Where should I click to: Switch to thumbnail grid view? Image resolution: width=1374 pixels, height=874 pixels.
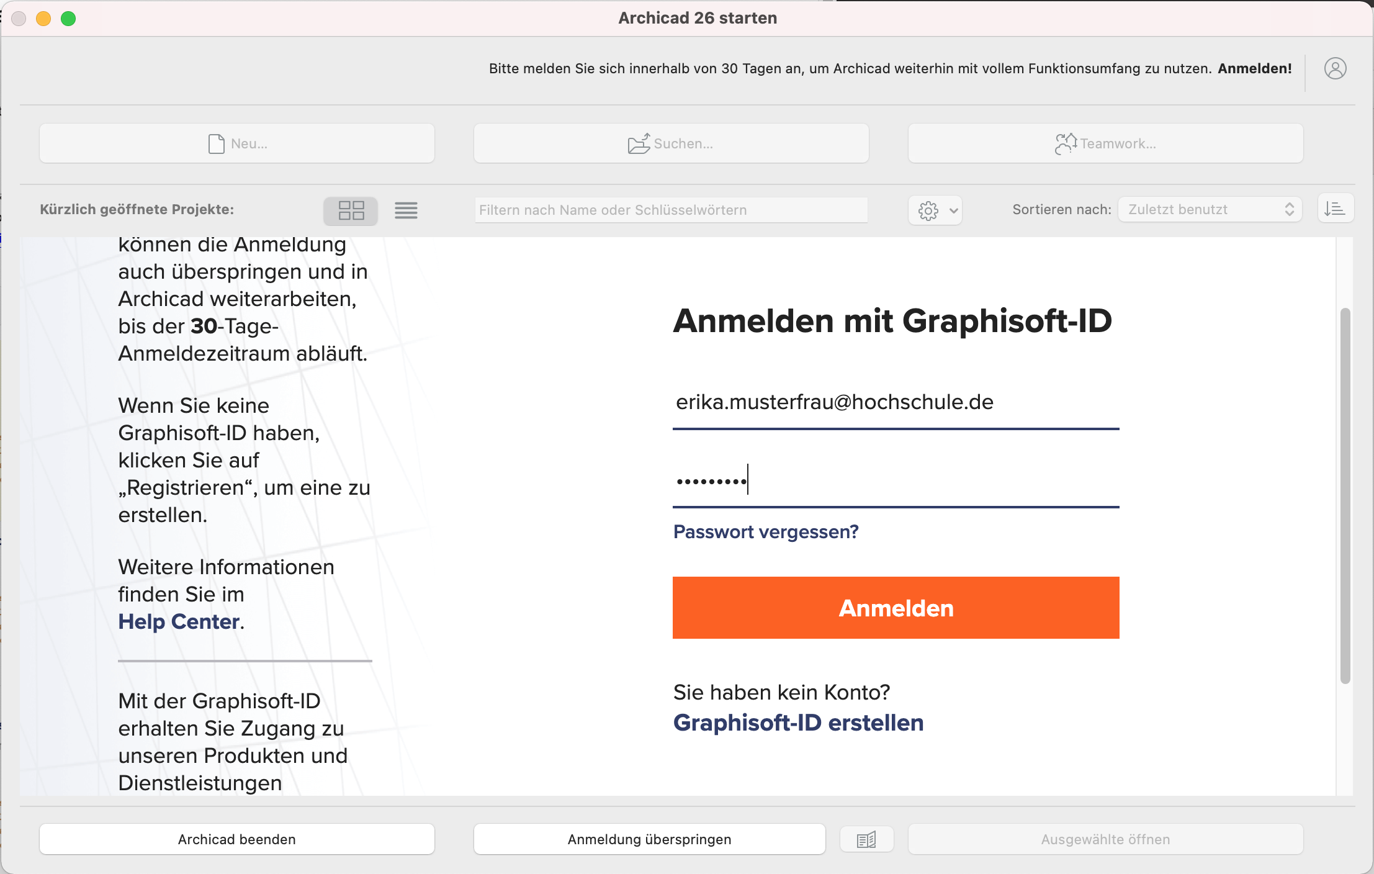point(351,210)
